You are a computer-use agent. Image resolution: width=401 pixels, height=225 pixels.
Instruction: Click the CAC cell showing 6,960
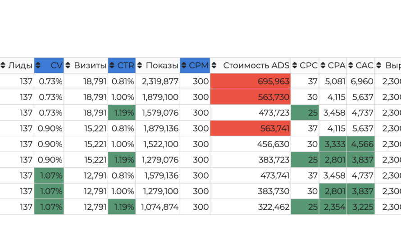point(361,81)
